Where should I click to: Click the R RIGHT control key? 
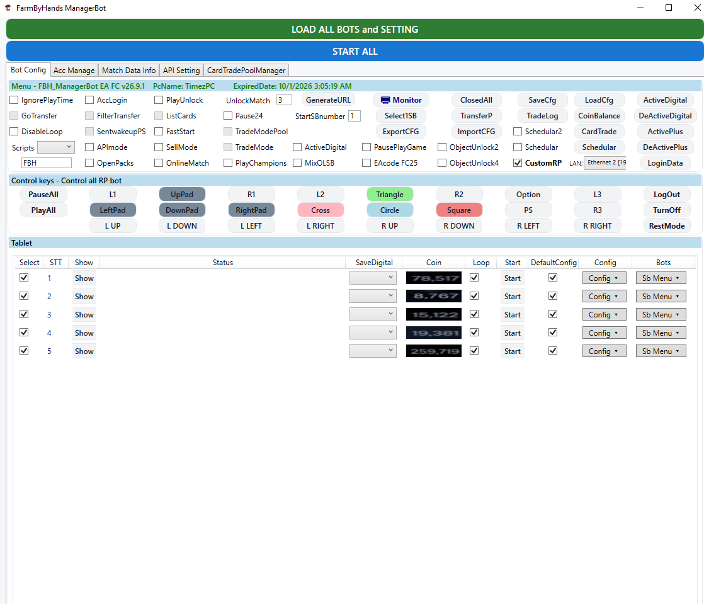click(x=598, y=226)
